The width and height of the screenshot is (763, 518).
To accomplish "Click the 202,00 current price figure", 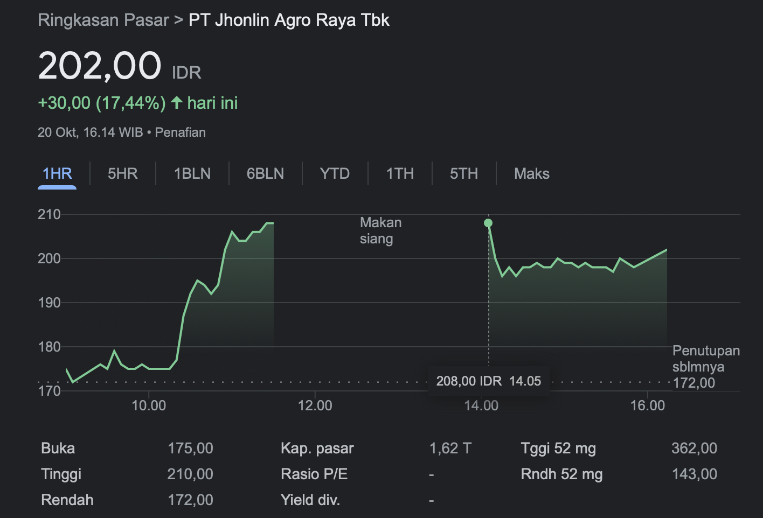I will coord(100,66).
